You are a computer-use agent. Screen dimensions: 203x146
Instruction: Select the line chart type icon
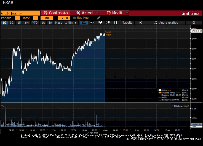click(x=84, y=23)
